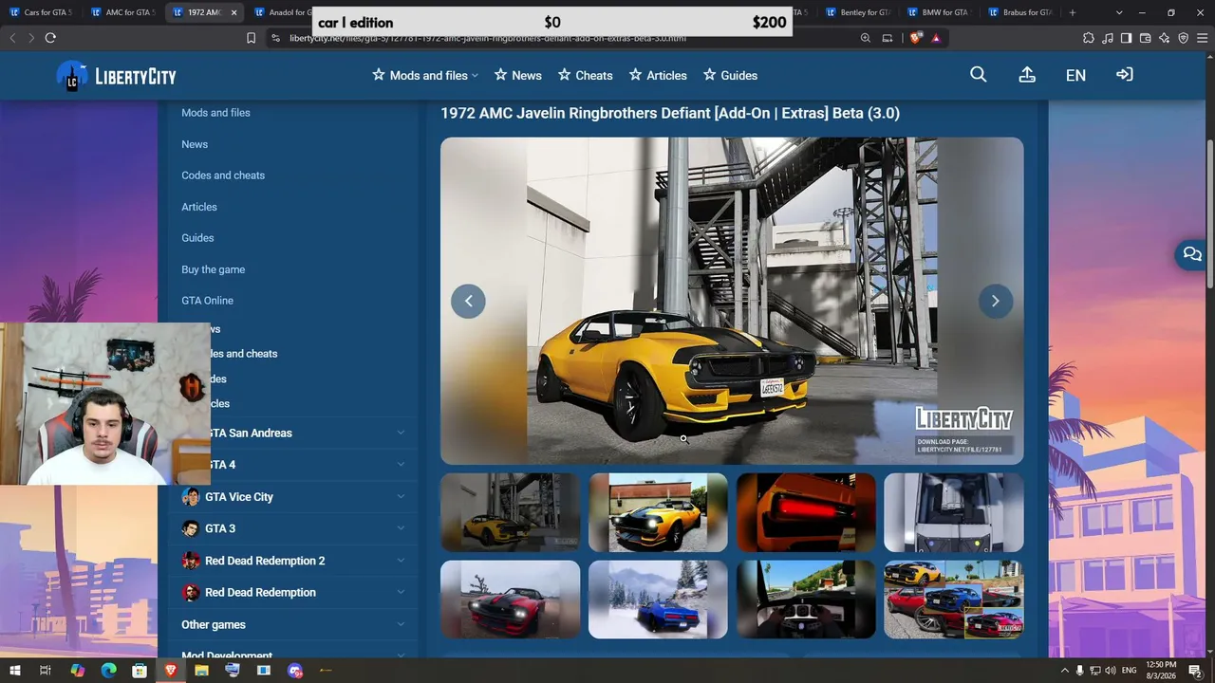Open the EN language selector
Image resolution: width=1215 pixels, height=683 pixels.
click(x=1075, y=75)
